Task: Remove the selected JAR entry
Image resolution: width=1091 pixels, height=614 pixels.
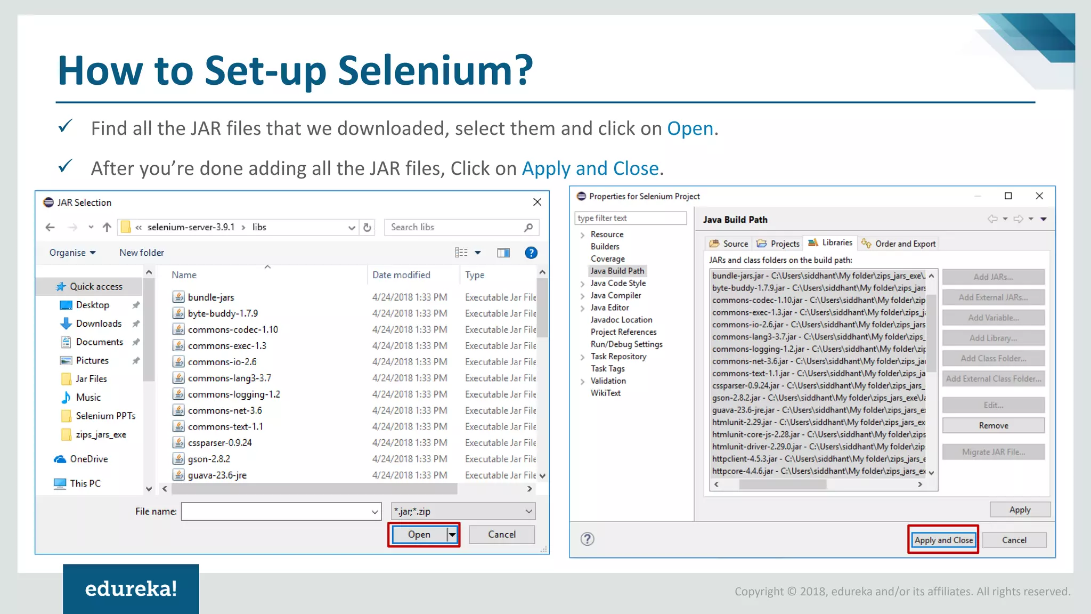Action: tap(993, 425)
